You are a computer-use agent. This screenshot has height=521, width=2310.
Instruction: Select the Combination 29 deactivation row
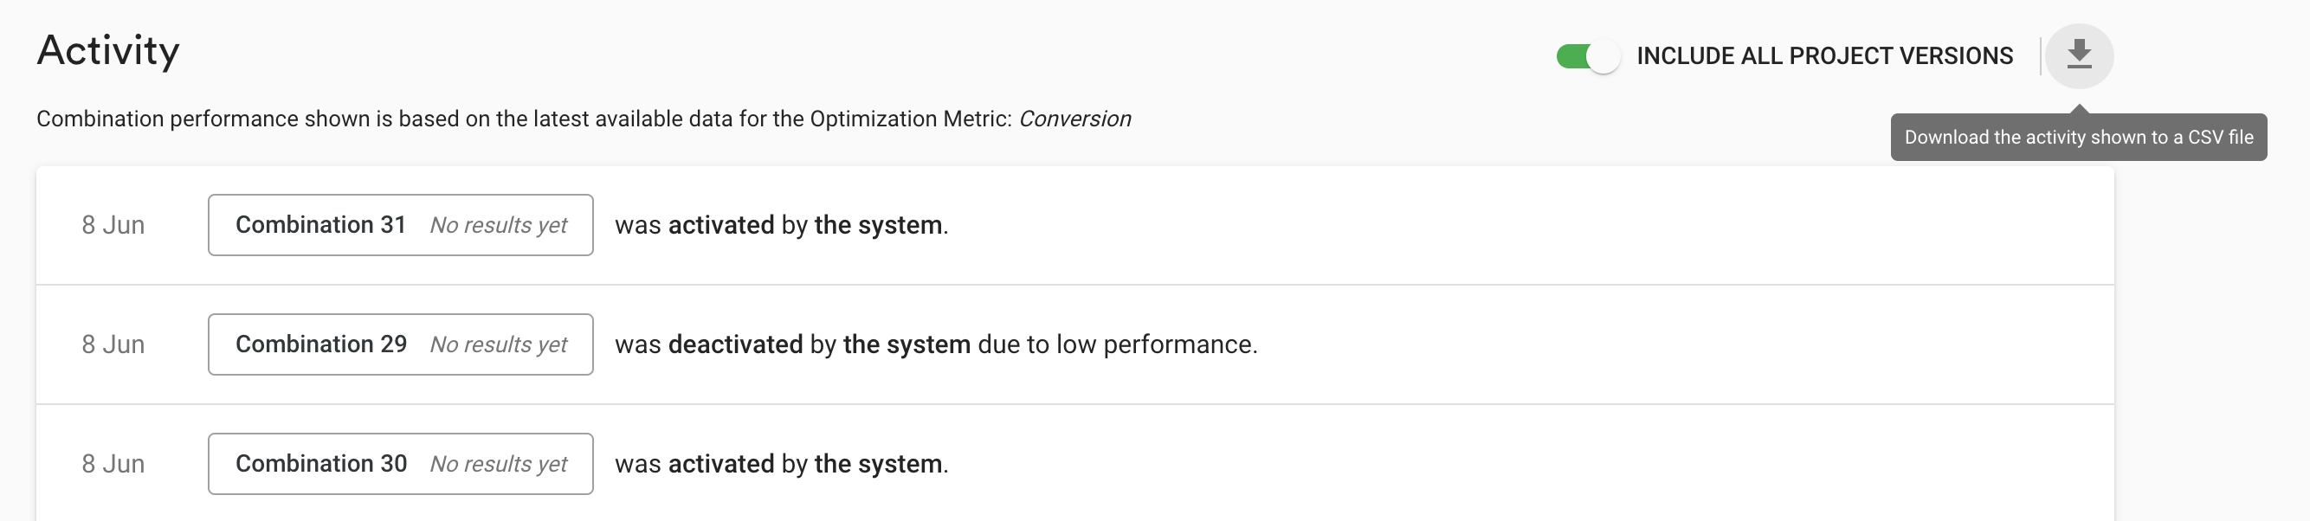tap(1075, 344)
